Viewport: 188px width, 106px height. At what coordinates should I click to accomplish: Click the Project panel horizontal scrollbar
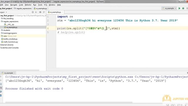[20, 70]
